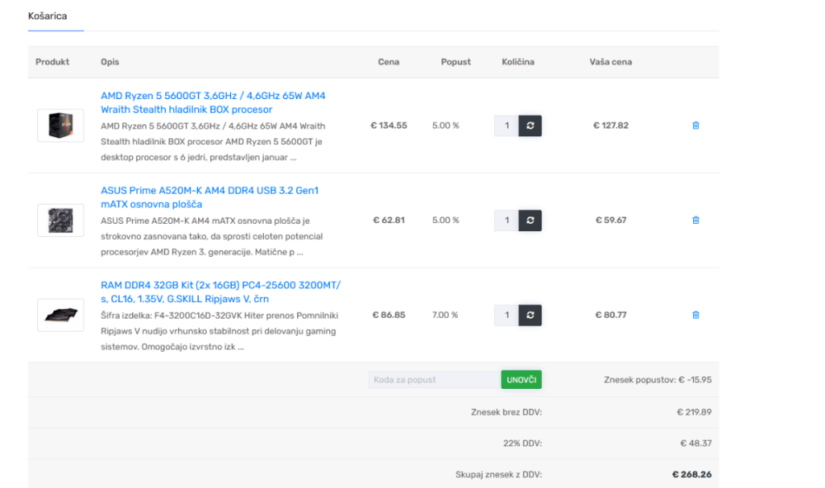The height and width of the screenshot is (488, 825).
Task: Click the Ryzen 5600GT description paragraph
Action: (x=213, y=141)
